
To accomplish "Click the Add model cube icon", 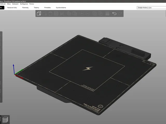I will pyautogui.click(x=39, y=13).
